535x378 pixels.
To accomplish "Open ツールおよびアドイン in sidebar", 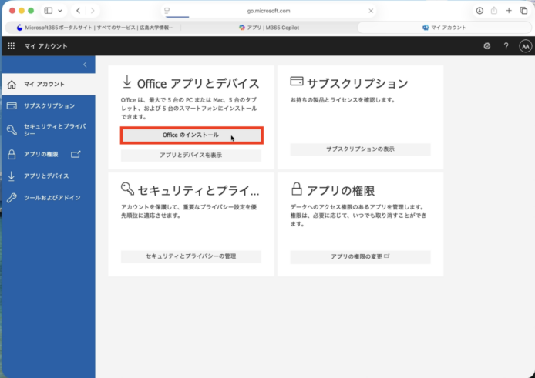I will click(49, 198).
